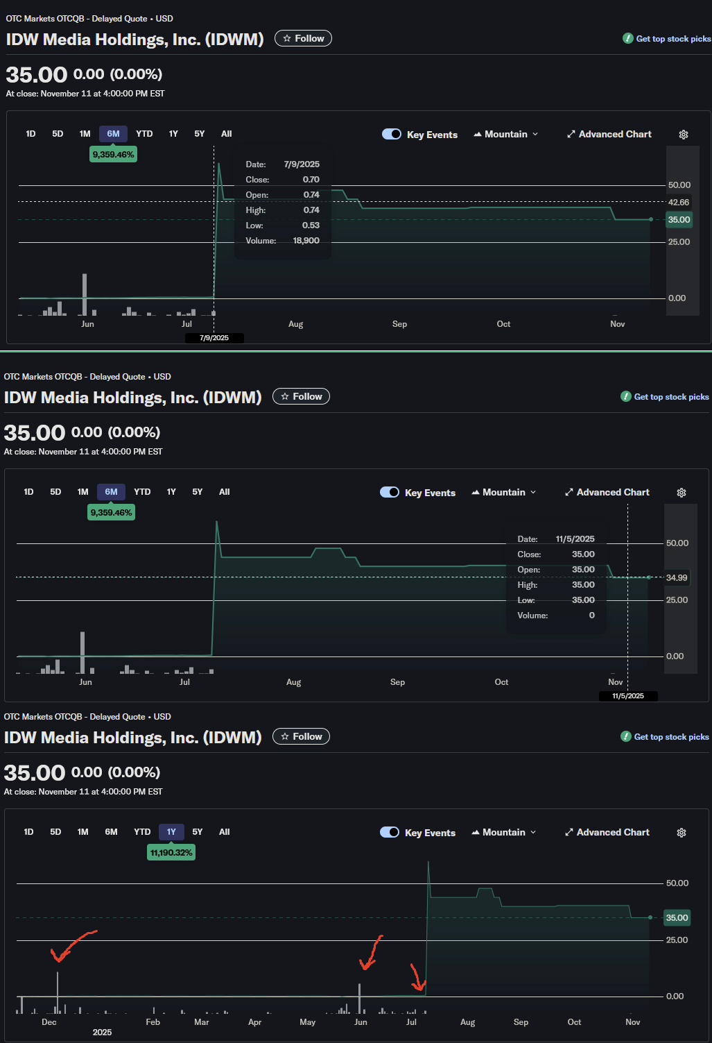Open chart settings gear in first chart

[683, 135]
